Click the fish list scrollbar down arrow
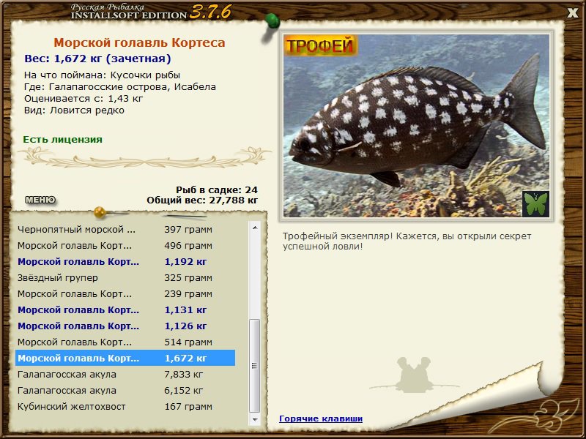Image resolution: width=586 pixels, height=439 pixels. [x=255, y=419]
